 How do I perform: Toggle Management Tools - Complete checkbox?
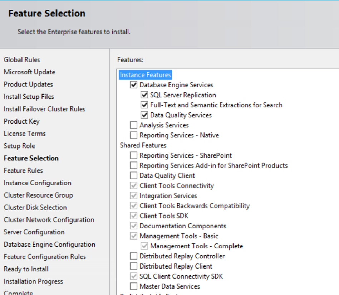[144, 246]
